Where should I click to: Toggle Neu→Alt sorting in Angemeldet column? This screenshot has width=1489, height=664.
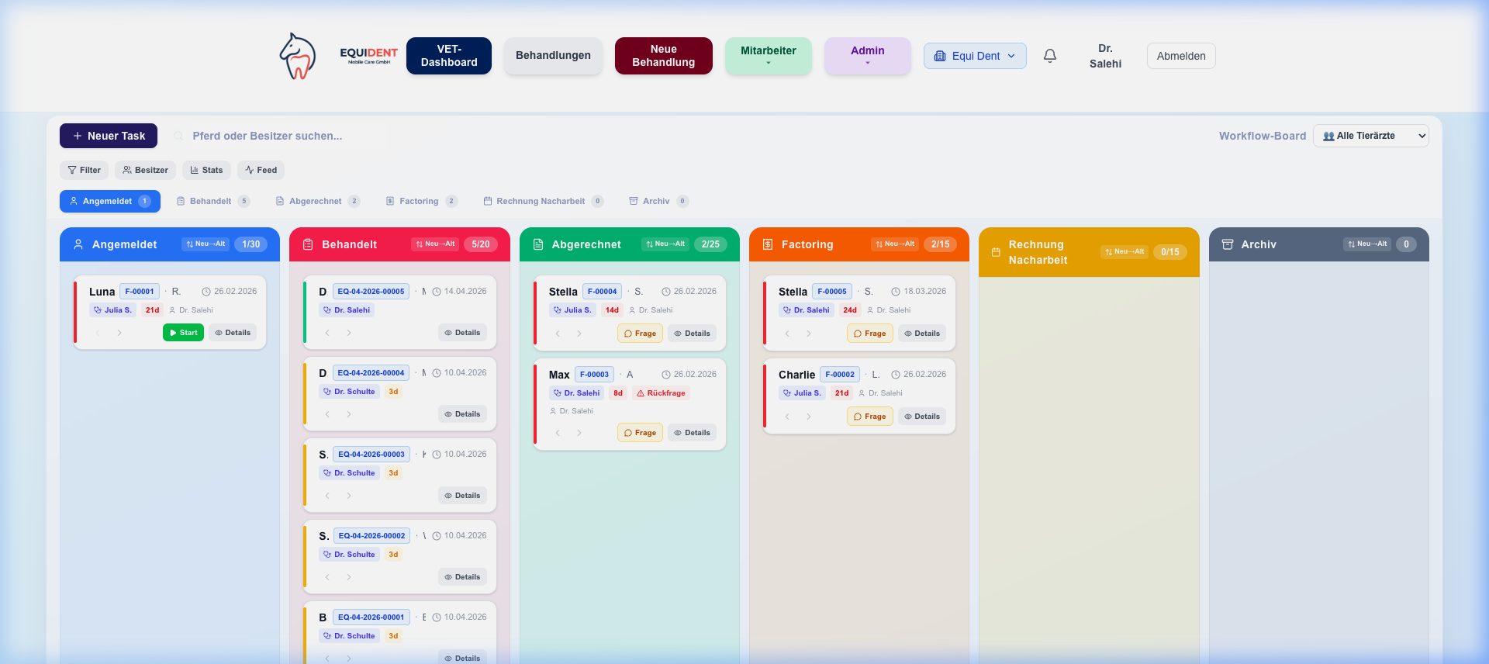tap(206, 244)
